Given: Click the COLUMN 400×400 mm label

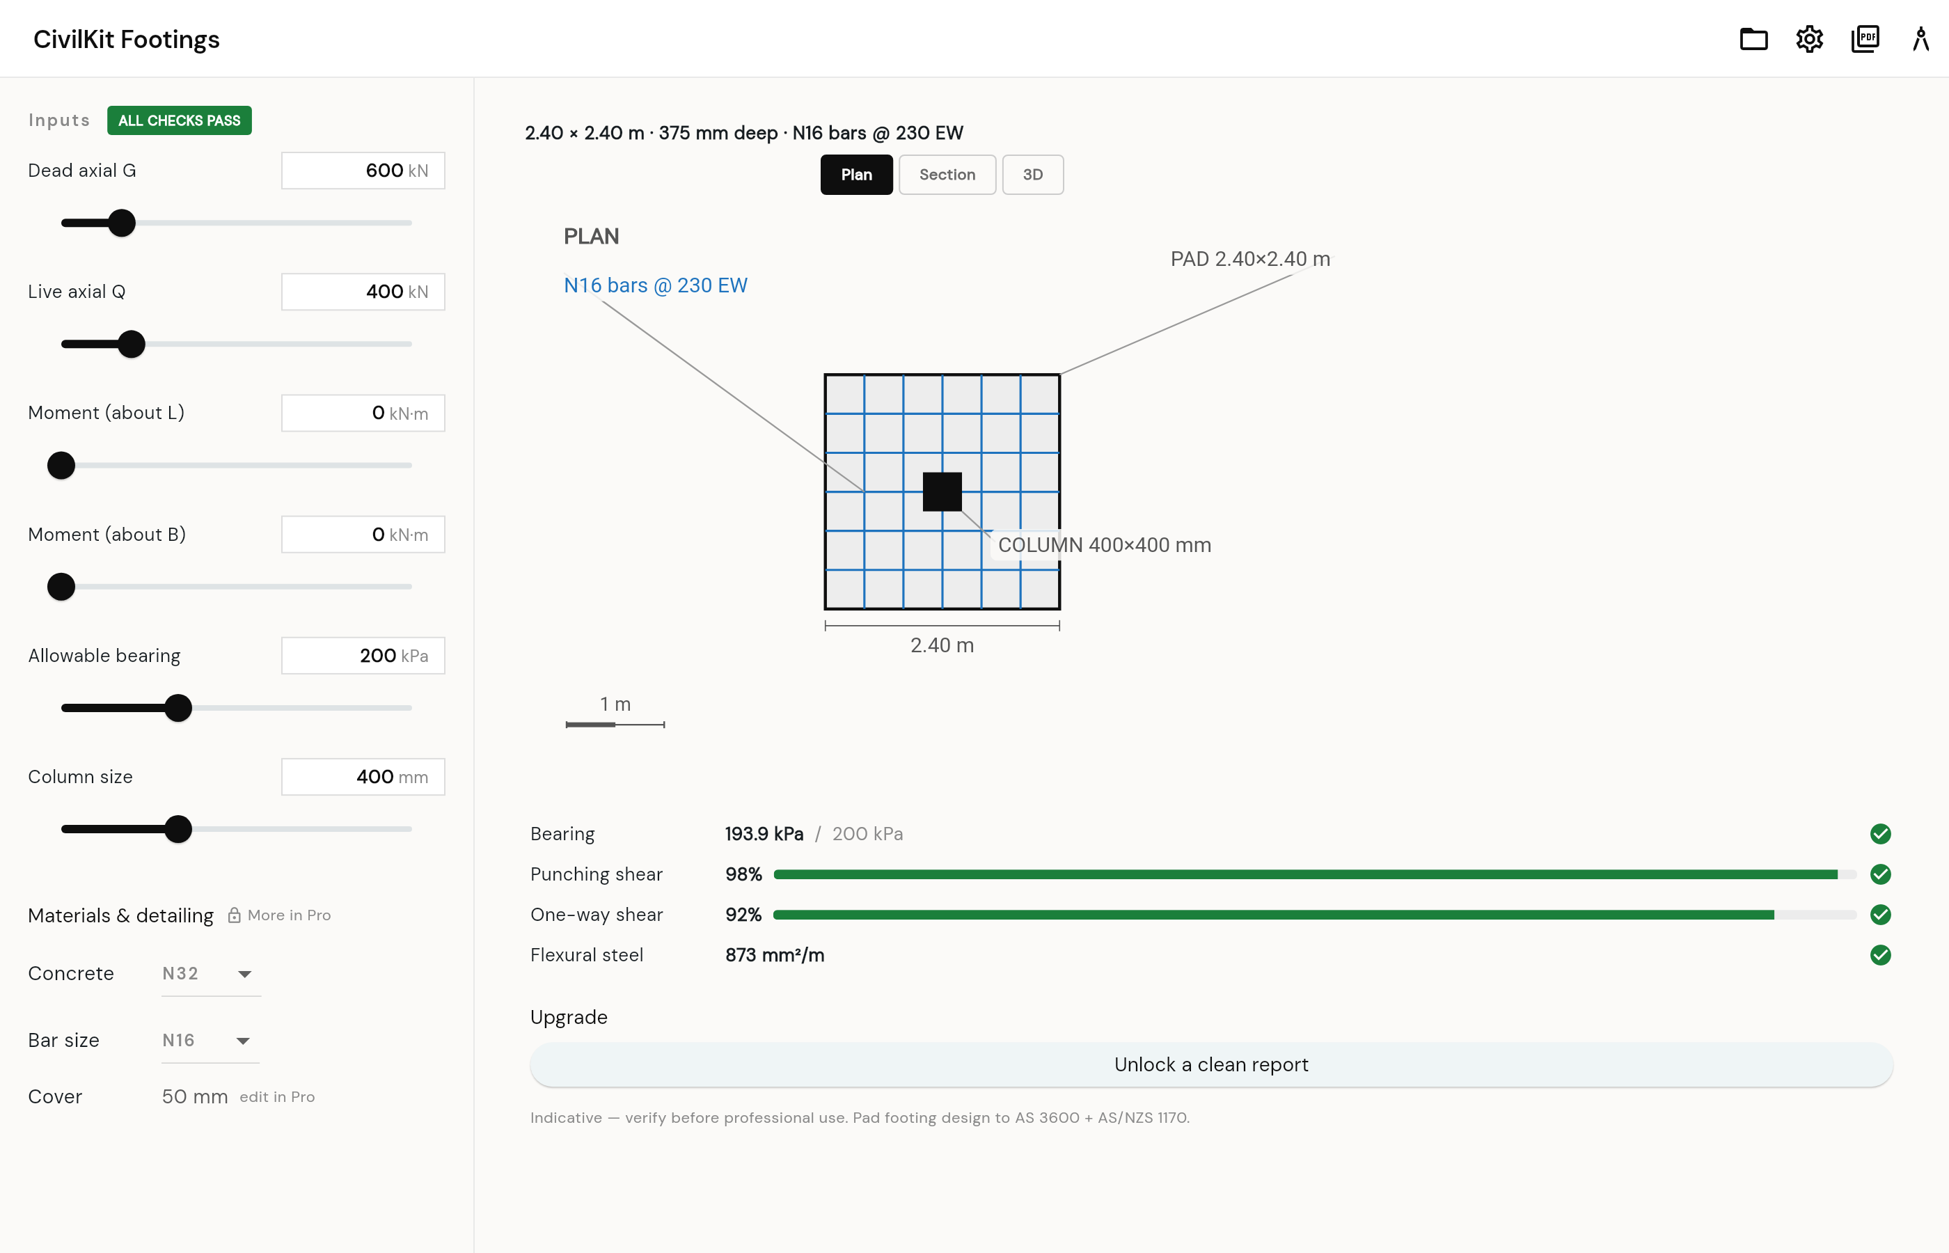Looking at the screenshot, I should click(x=1104, y=545).
